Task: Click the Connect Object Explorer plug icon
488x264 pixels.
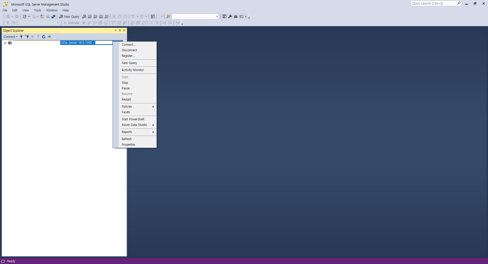Action: click(21, 37)
